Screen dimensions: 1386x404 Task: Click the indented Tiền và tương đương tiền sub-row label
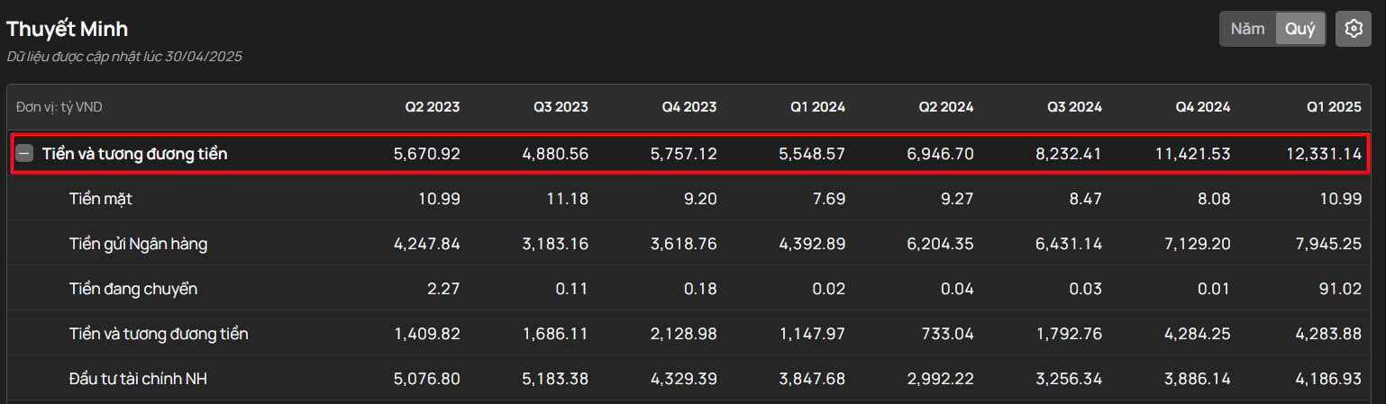159,334
